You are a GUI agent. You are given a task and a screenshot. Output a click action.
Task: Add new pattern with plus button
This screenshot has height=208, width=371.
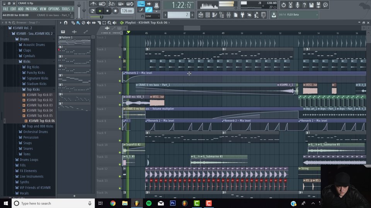coord(74,196)
